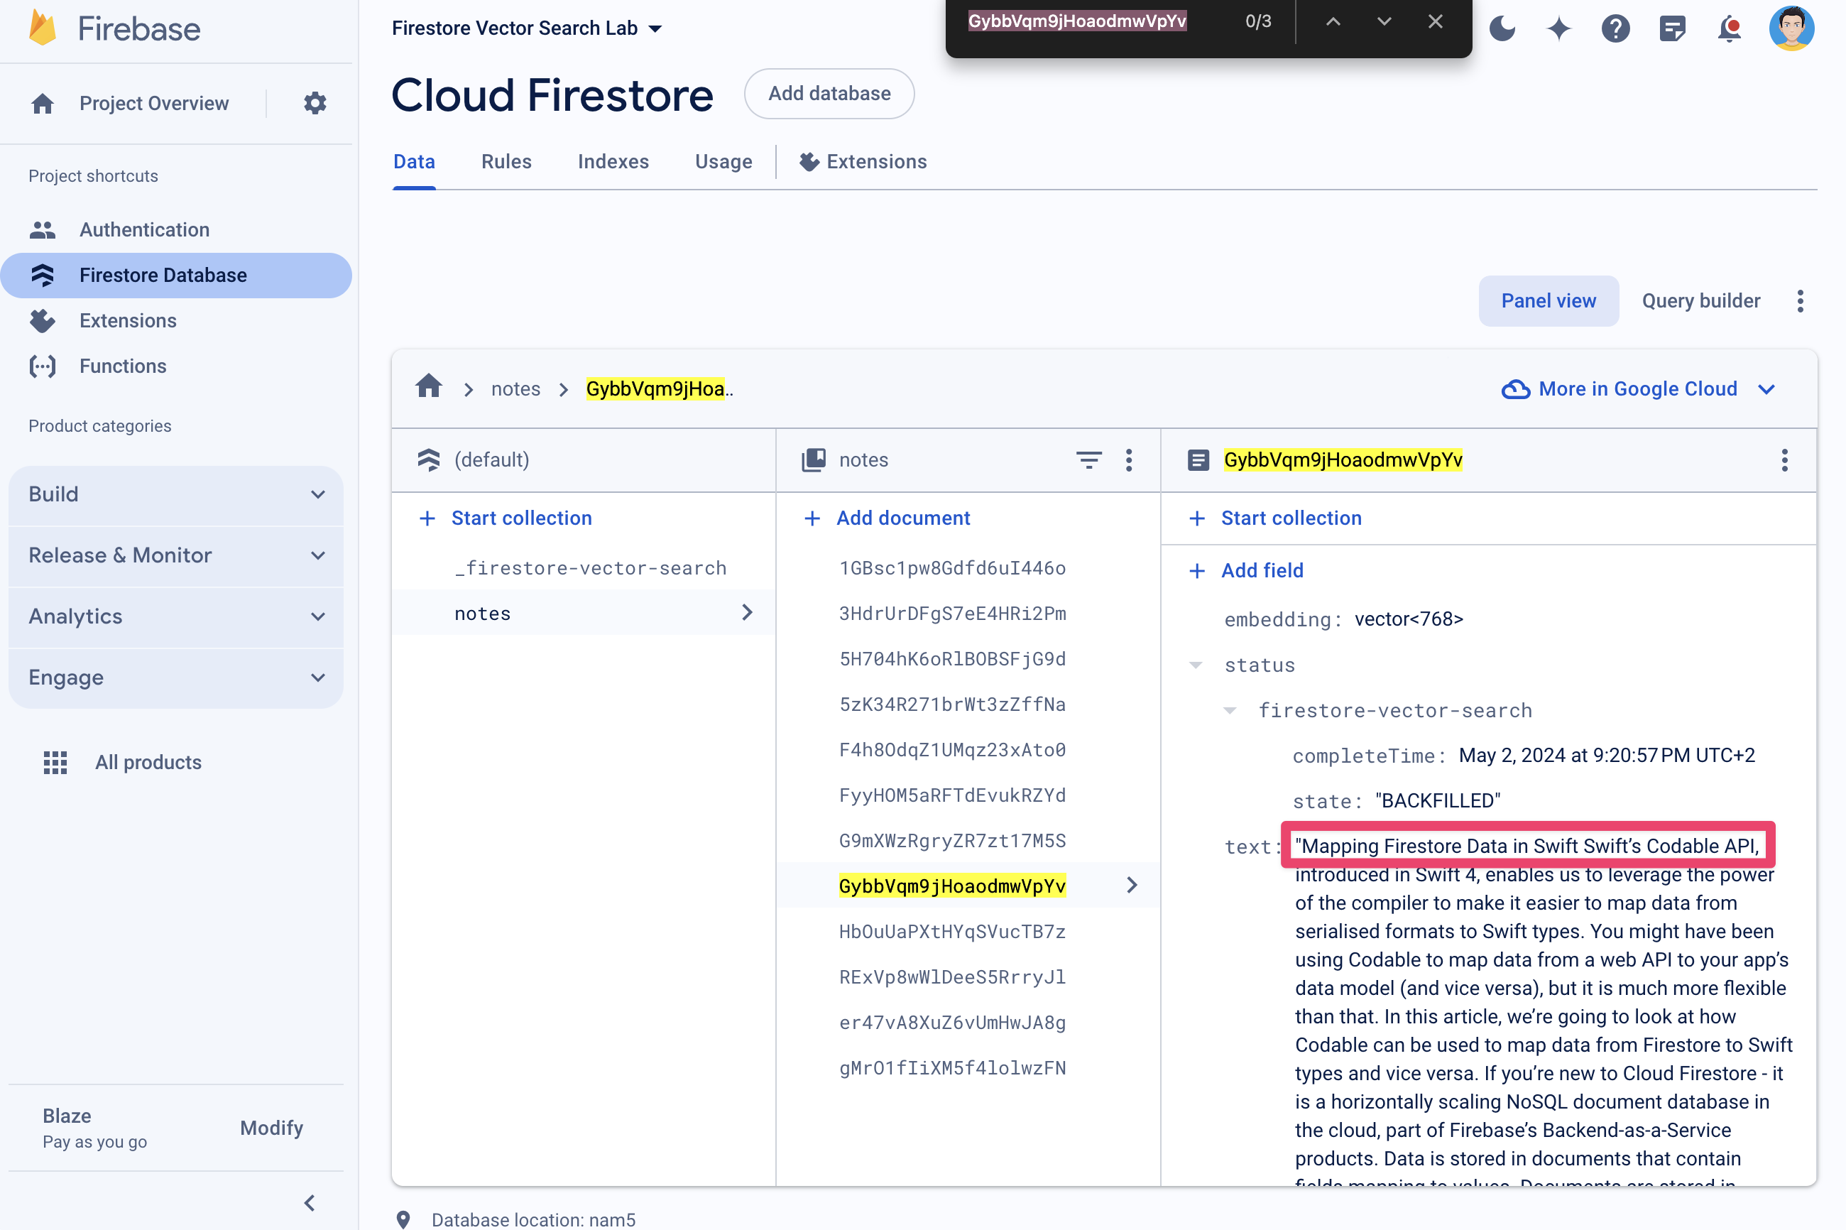Screen dimensions: 1846x1230
Task: Click the Extensions icon in sidebar
Action: pos(43,320)
